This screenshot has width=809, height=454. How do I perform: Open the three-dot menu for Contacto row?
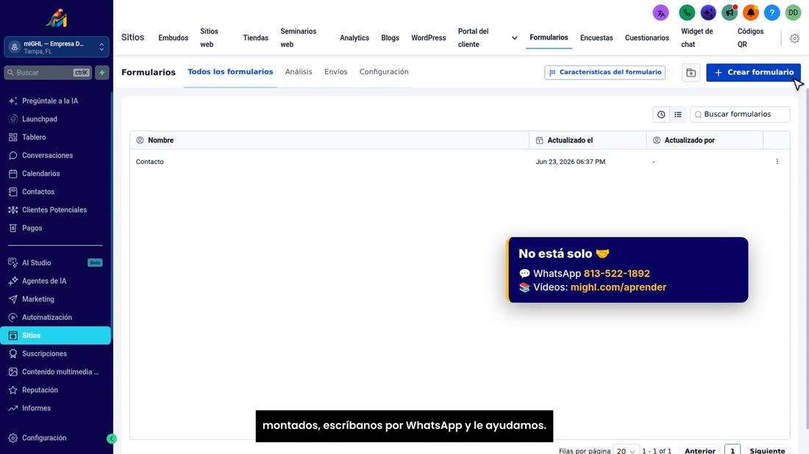(777, 162)
